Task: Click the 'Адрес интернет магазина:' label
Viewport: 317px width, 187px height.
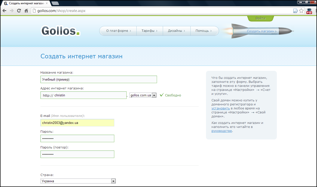Action: point(62,88)
